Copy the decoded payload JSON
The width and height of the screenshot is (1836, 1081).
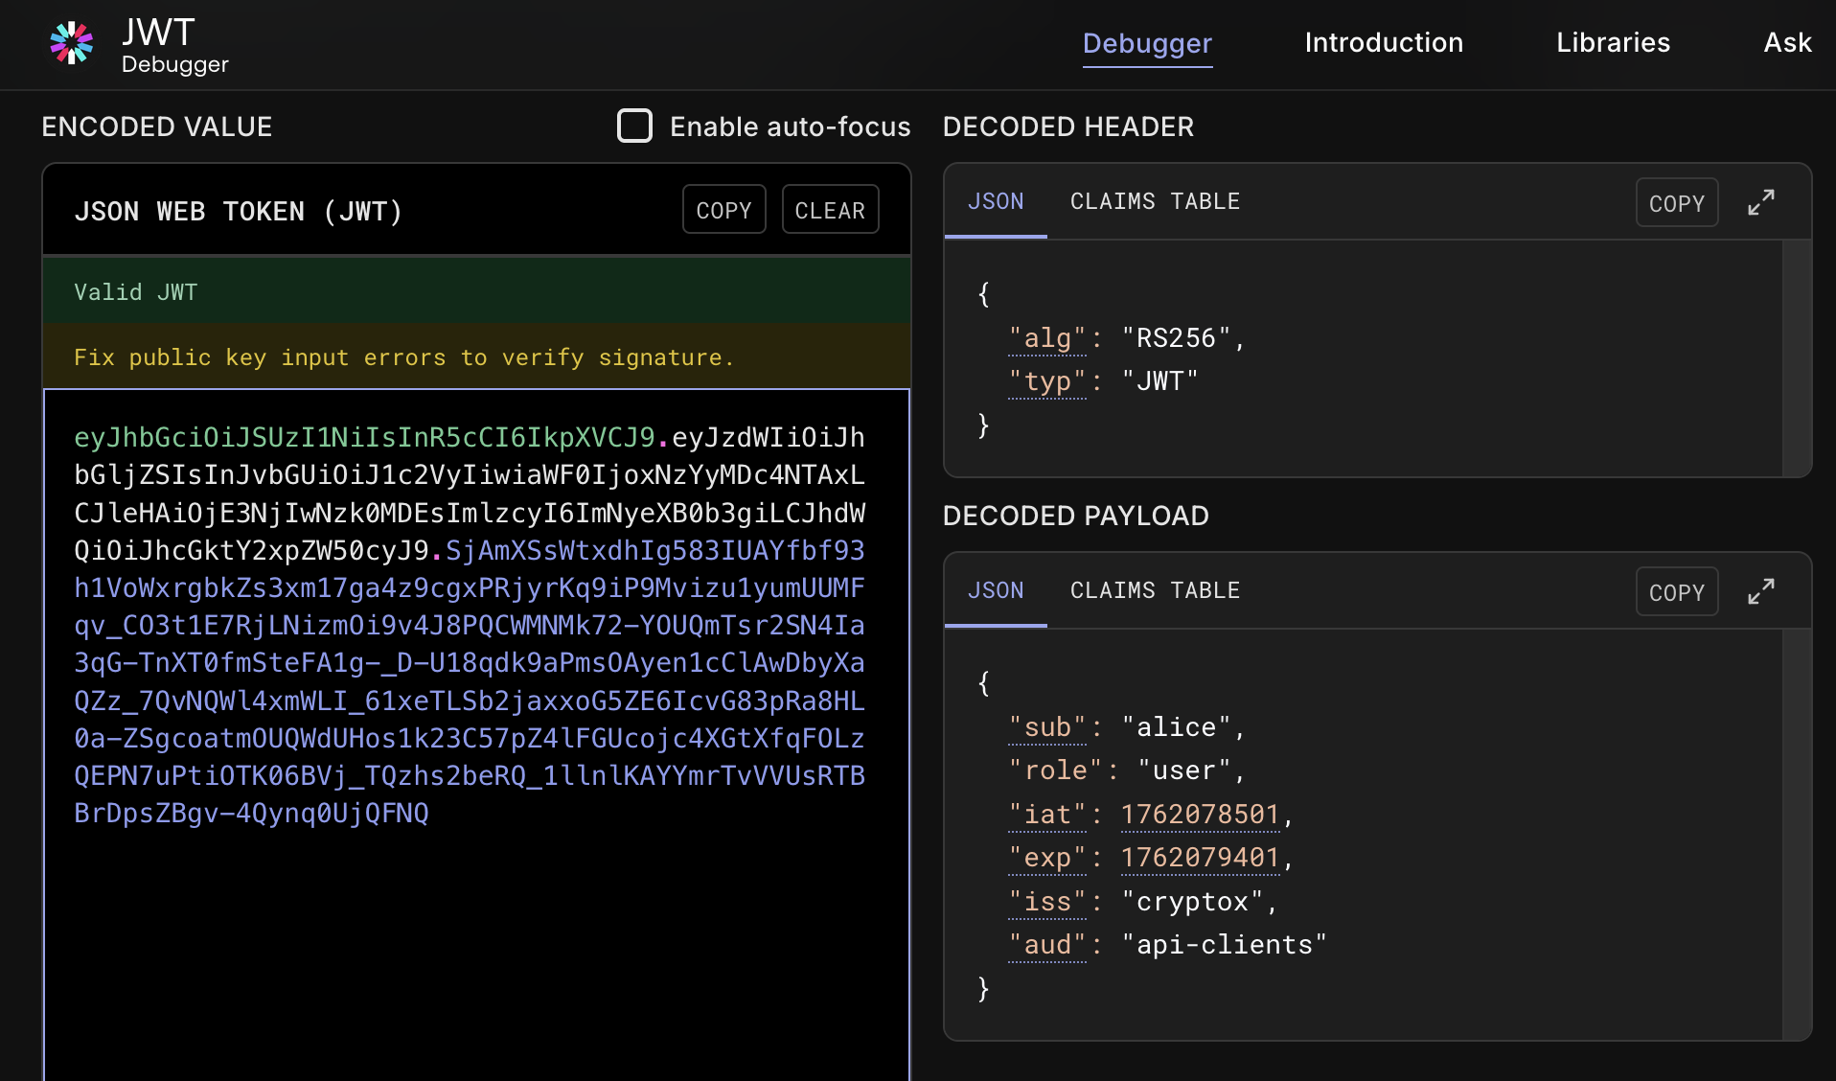1677,591
